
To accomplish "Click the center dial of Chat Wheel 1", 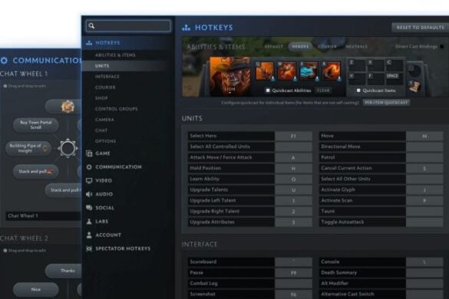I will click(68, 148).
